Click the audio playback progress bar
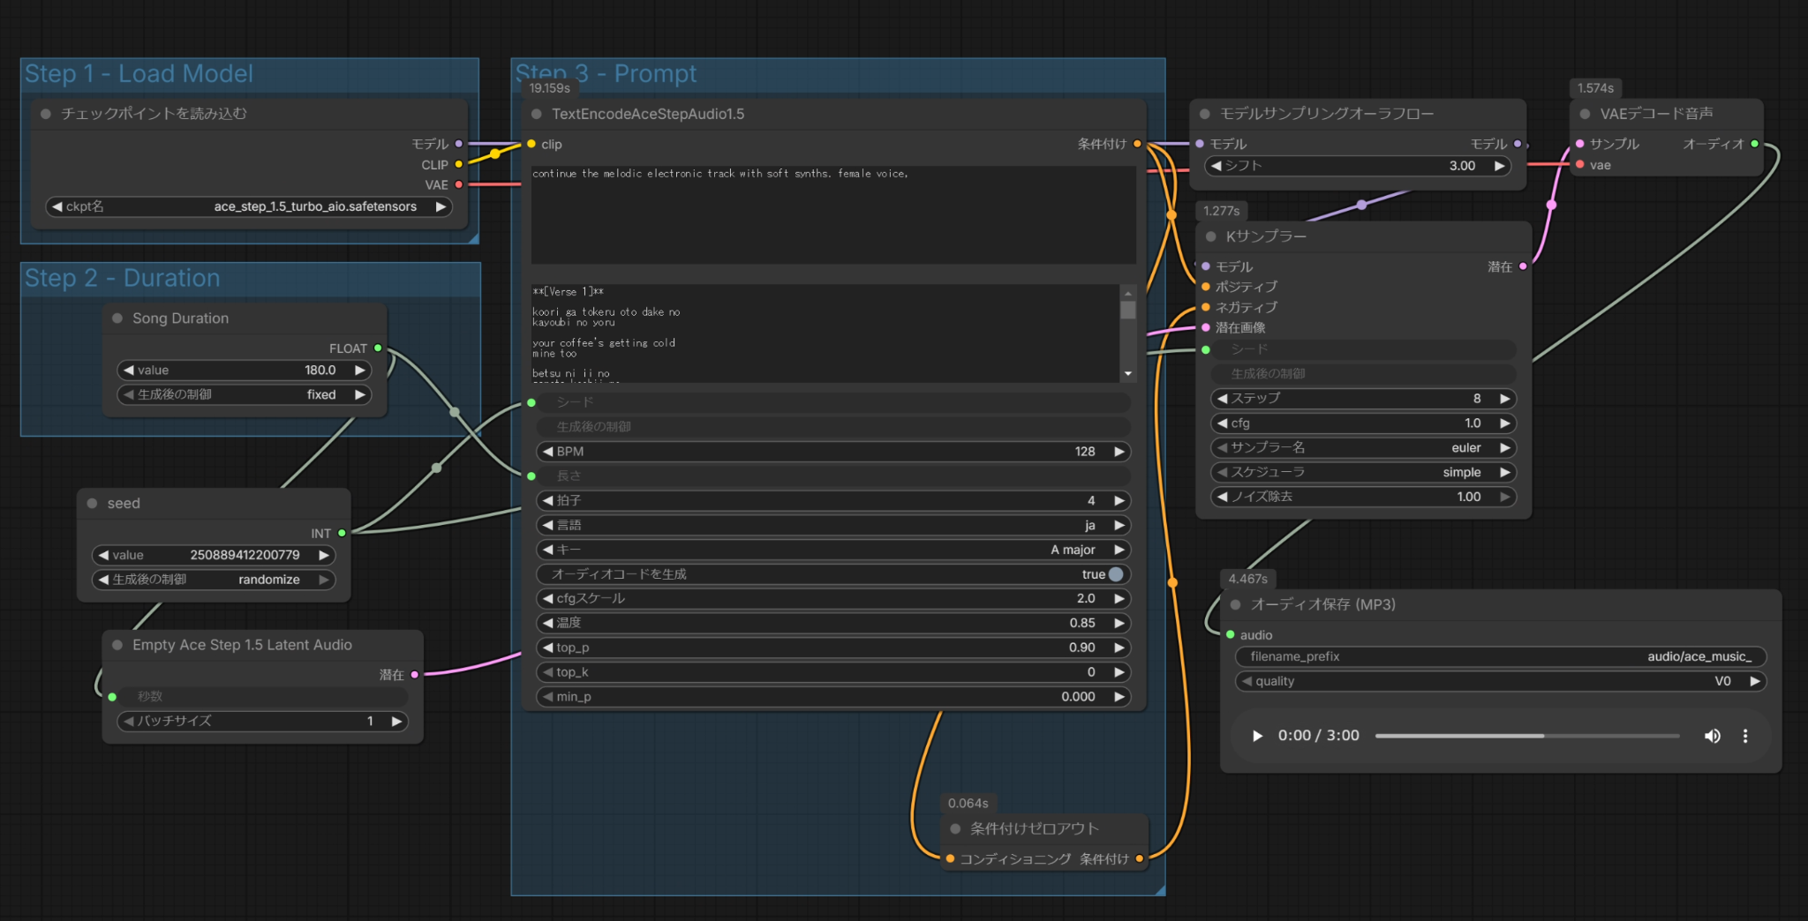1808x921 pixels. (x=1526, y=736)
